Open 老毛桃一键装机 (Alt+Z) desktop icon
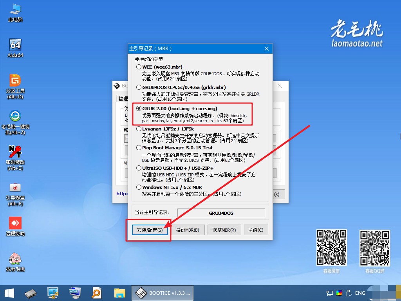Screen dimensions: 401x301 click(x=15, y=122)
